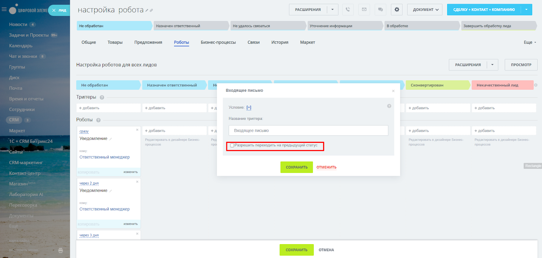Expand the arrow next to top РАСШИРЕНИЯ button

point(332,9)
